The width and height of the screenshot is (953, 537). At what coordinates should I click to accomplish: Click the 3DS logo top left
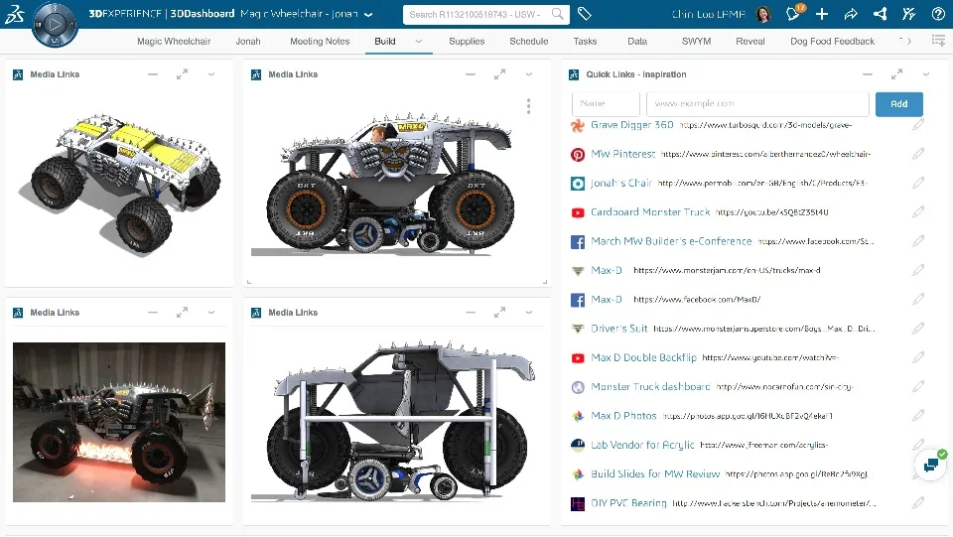click(15, 14)
